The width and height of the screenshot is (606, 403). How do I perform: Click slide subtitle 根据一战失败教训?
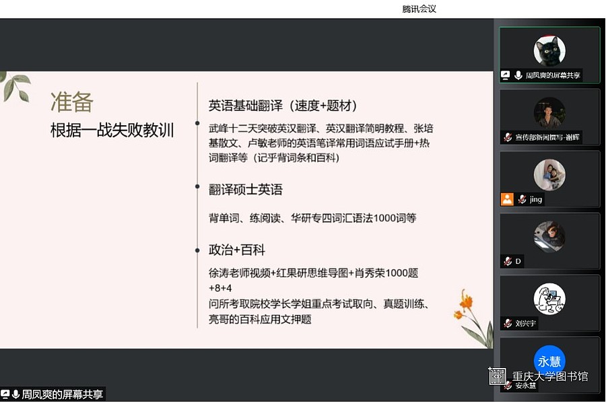[x=112, y=130]
